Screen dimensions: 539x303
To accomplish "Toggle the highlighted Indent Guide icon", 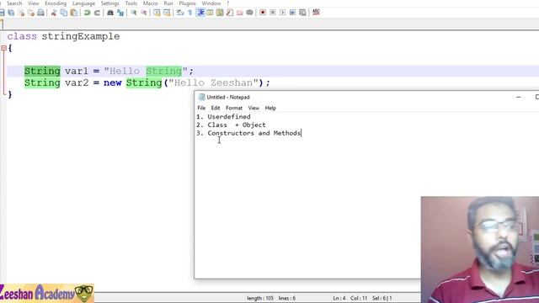I will tap(200, 13).
